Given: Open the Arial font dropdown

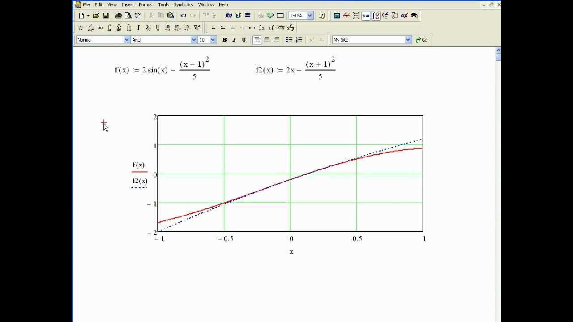Looking at the screenshot, I should click(x=194, y=40).
